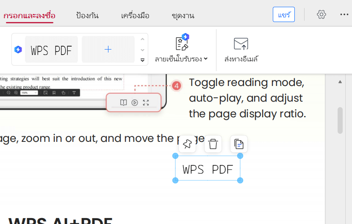The height and width of the screenshot is (224, 352).
Task: Click the vertical scrollbar up arrow
Action: click(x=340, y=82)
